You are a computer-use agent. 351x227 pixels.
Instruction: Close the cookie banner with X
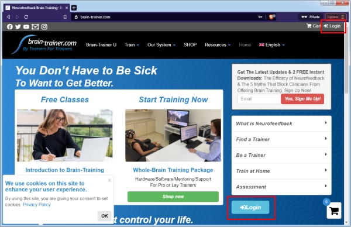click(109, 180)
